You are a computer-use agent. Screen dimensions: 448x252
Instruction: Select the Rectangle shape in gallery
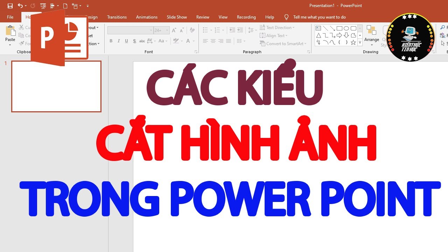tap(339, 28)
